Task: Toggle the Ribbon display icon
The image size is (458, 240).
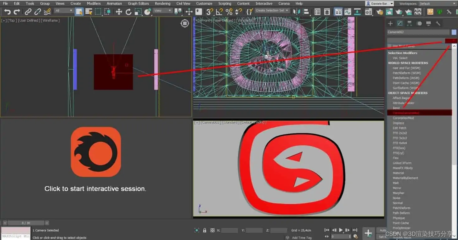Action: click(338, 12)
